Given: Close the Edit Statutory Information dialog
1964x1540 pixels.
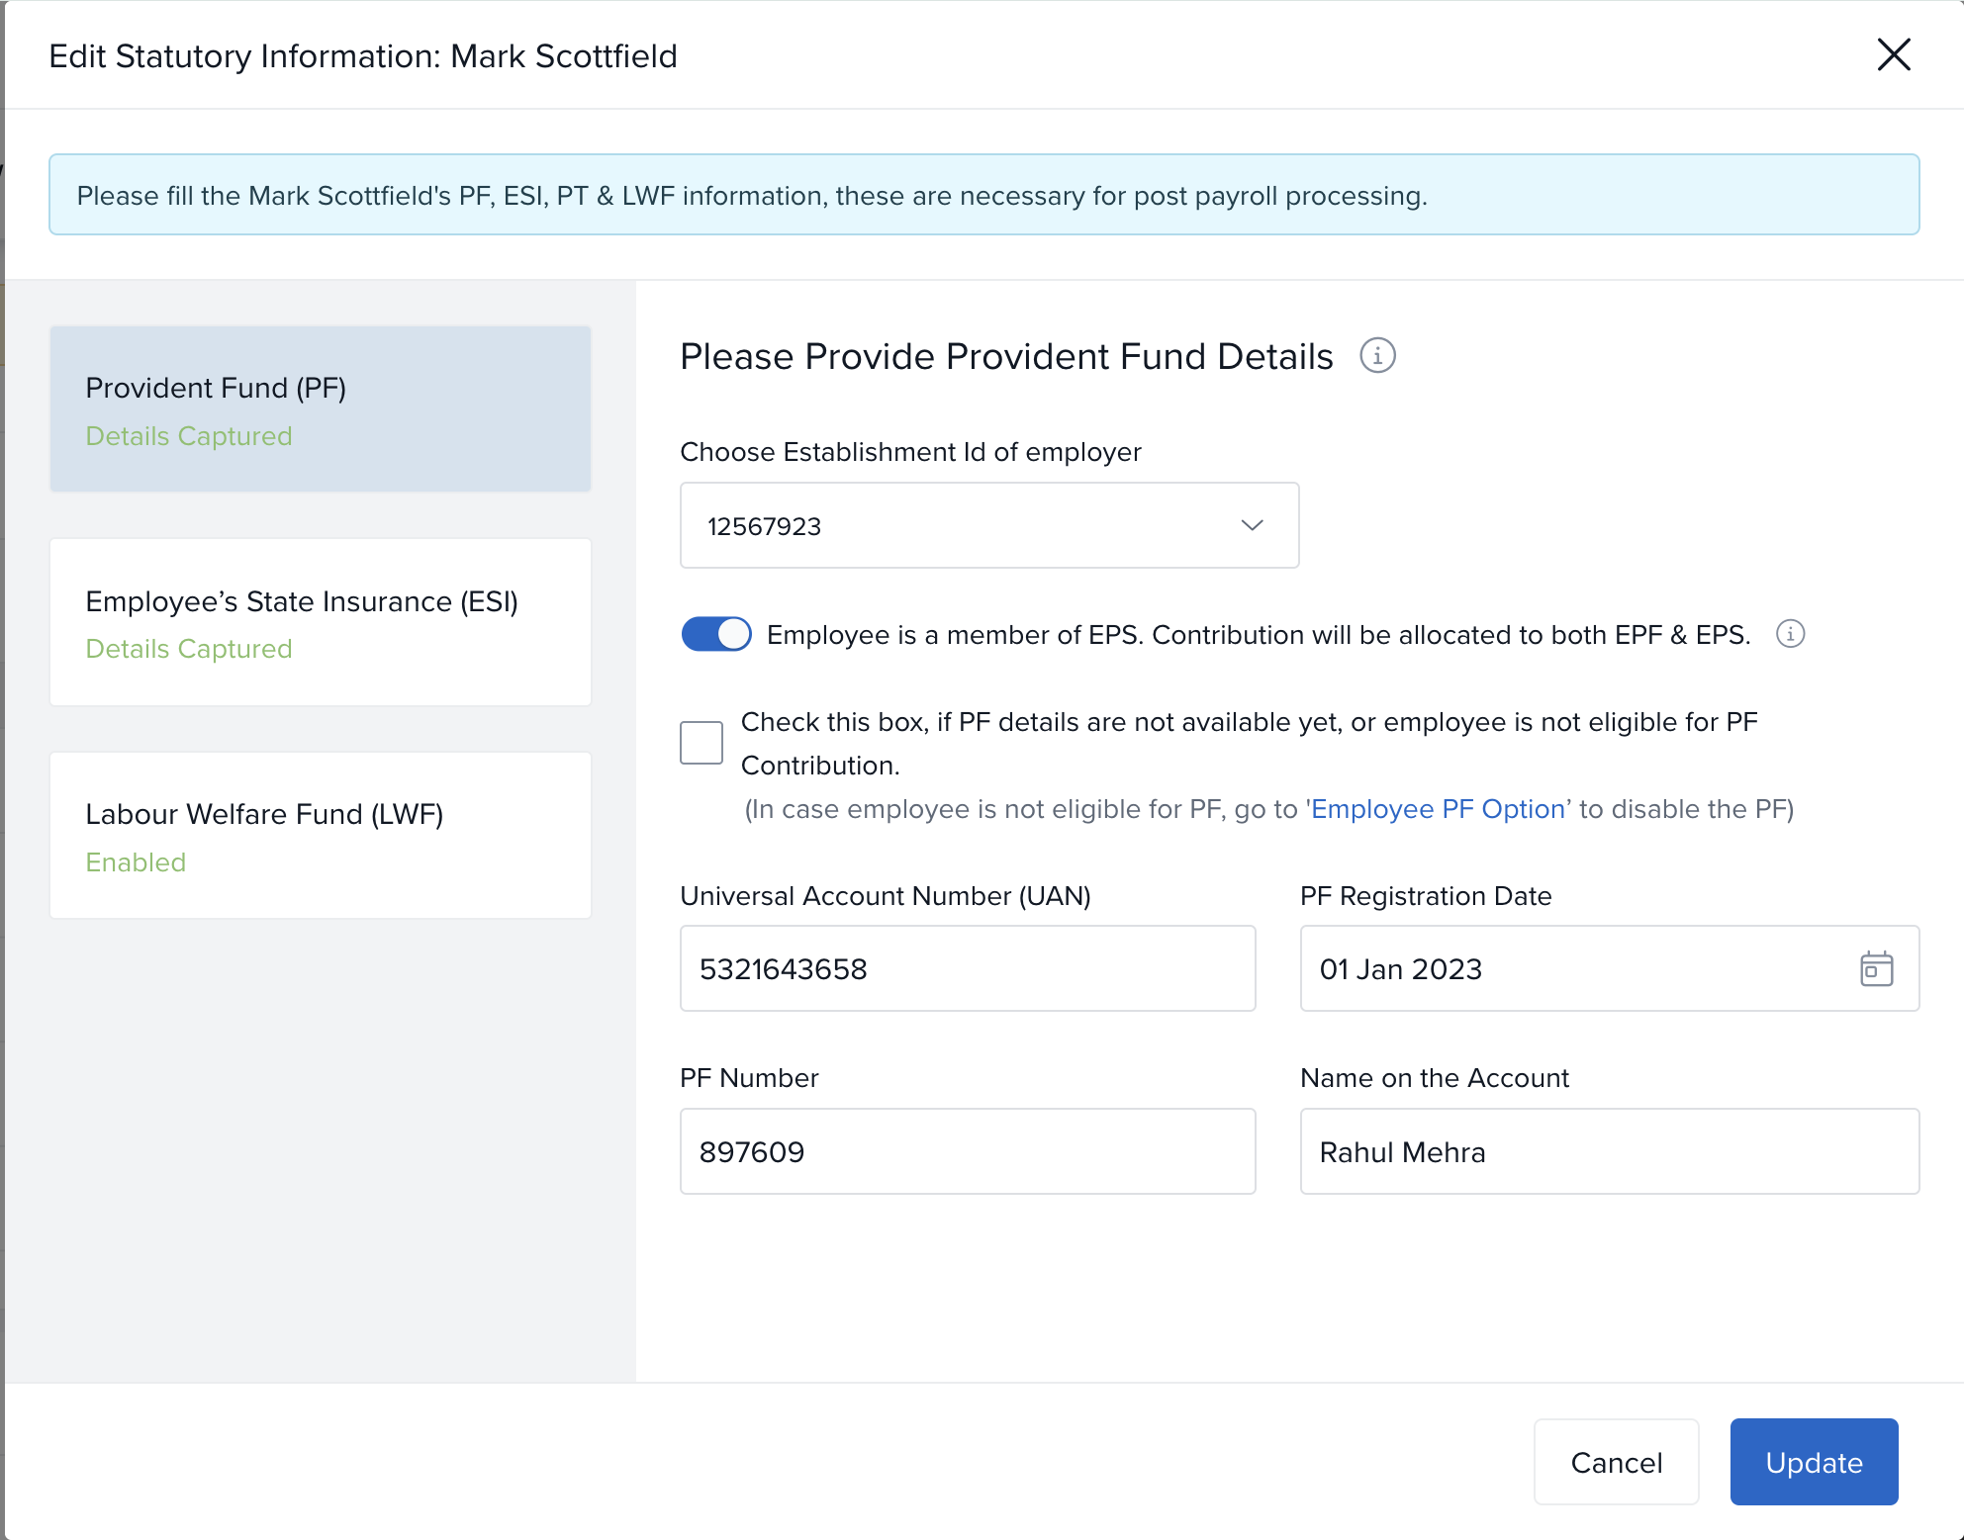Looking at the screenshot, I should point(1894,55).
